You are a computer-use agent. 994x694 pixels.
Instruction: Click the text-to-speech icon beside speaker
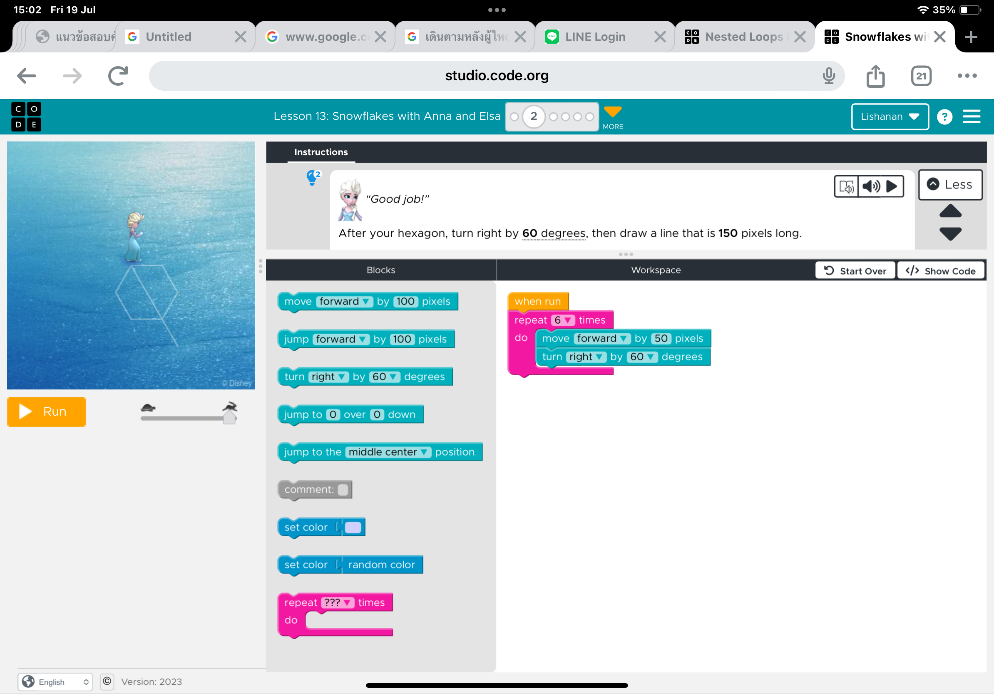[846, 186]
